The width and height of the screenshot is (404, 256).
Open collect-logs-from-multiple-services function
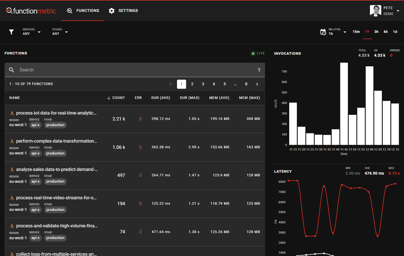pyautogui.click(x=56, y=254)
